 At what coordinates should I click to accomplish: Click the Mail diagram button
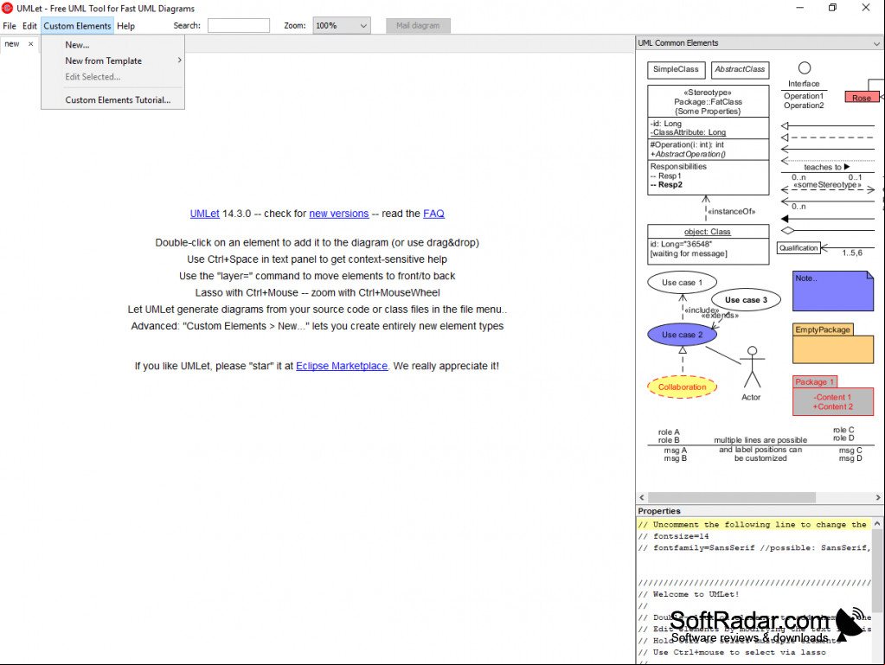tap(418, 25)
